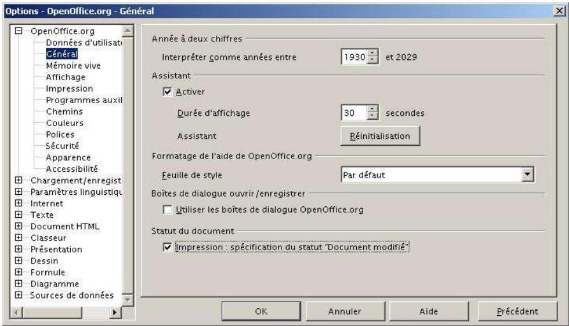Image resolution: width=569 pixels, height=326 pixels.
Task: Open the Mémoire vive settings page
Action: (73, 66)
